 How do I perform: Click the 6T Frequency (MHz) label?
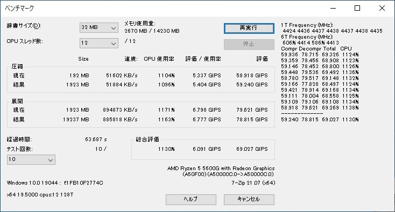(x=307, y=37)
